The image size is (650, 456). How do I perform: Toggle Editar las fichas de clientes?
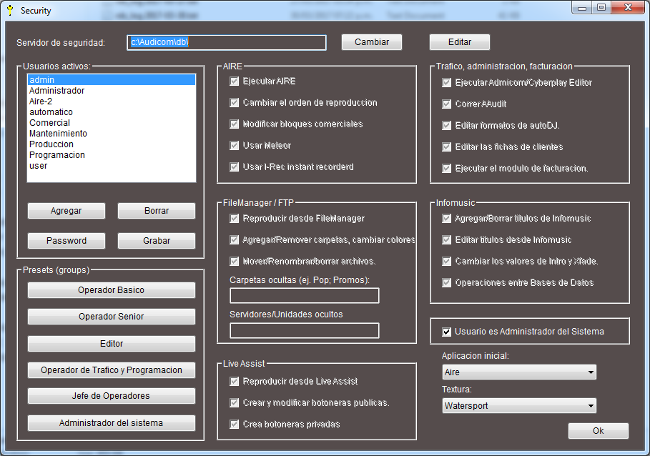pyautogui.click(x=446, y=147)
